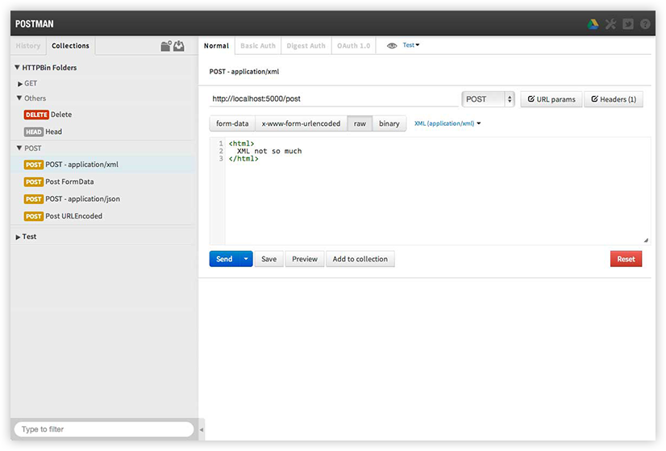This screenshot has width=666, height=451.
Task: Expand the GET folder
Action: click(x=20, y=84)
